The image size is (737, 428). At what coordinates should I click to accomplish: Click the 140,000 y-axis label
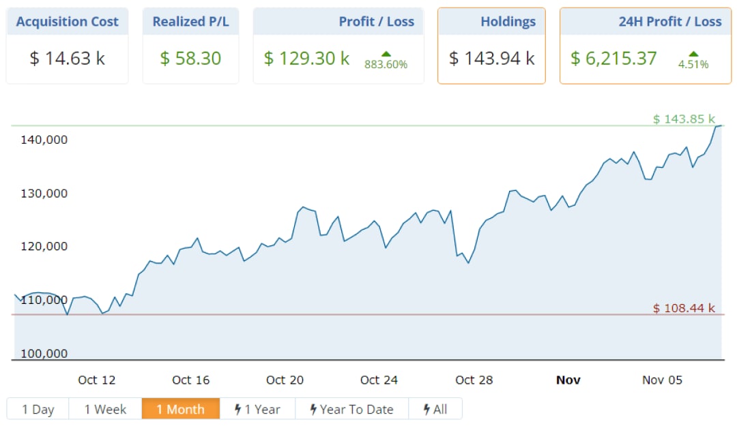pos(45,140)
